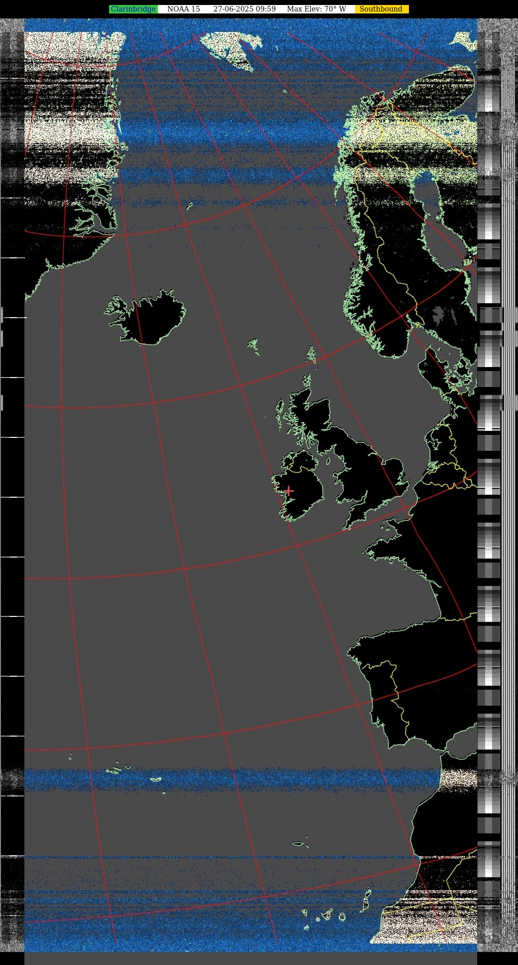Click the green Clarinbridge station label
The image size is (518, 965).
coord(133,9)
